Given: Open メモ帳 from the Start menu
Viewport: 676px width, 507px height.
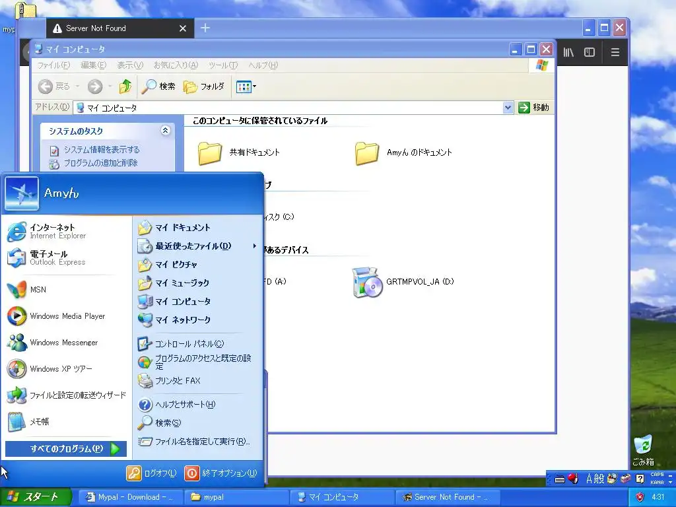Looking at the screenshot, I should pos(67,422).
